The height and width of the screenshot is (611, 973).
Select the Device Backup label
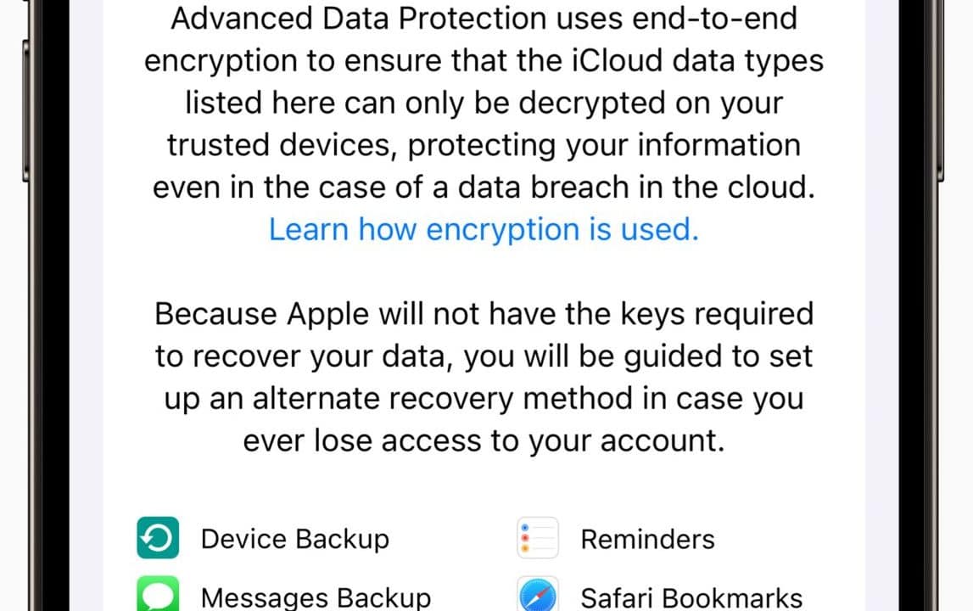[294, 539]
